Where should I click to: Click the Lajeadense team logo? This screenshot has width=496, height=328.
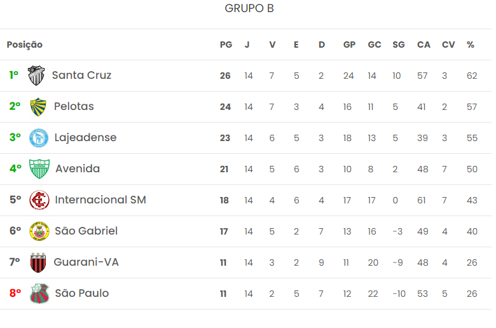(x=39, y=138)
